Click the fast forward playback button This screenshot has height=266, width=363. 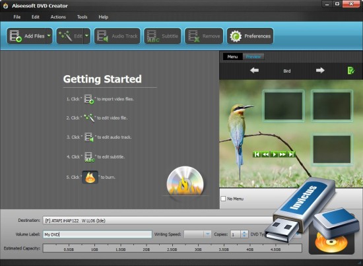click(282, 154)
